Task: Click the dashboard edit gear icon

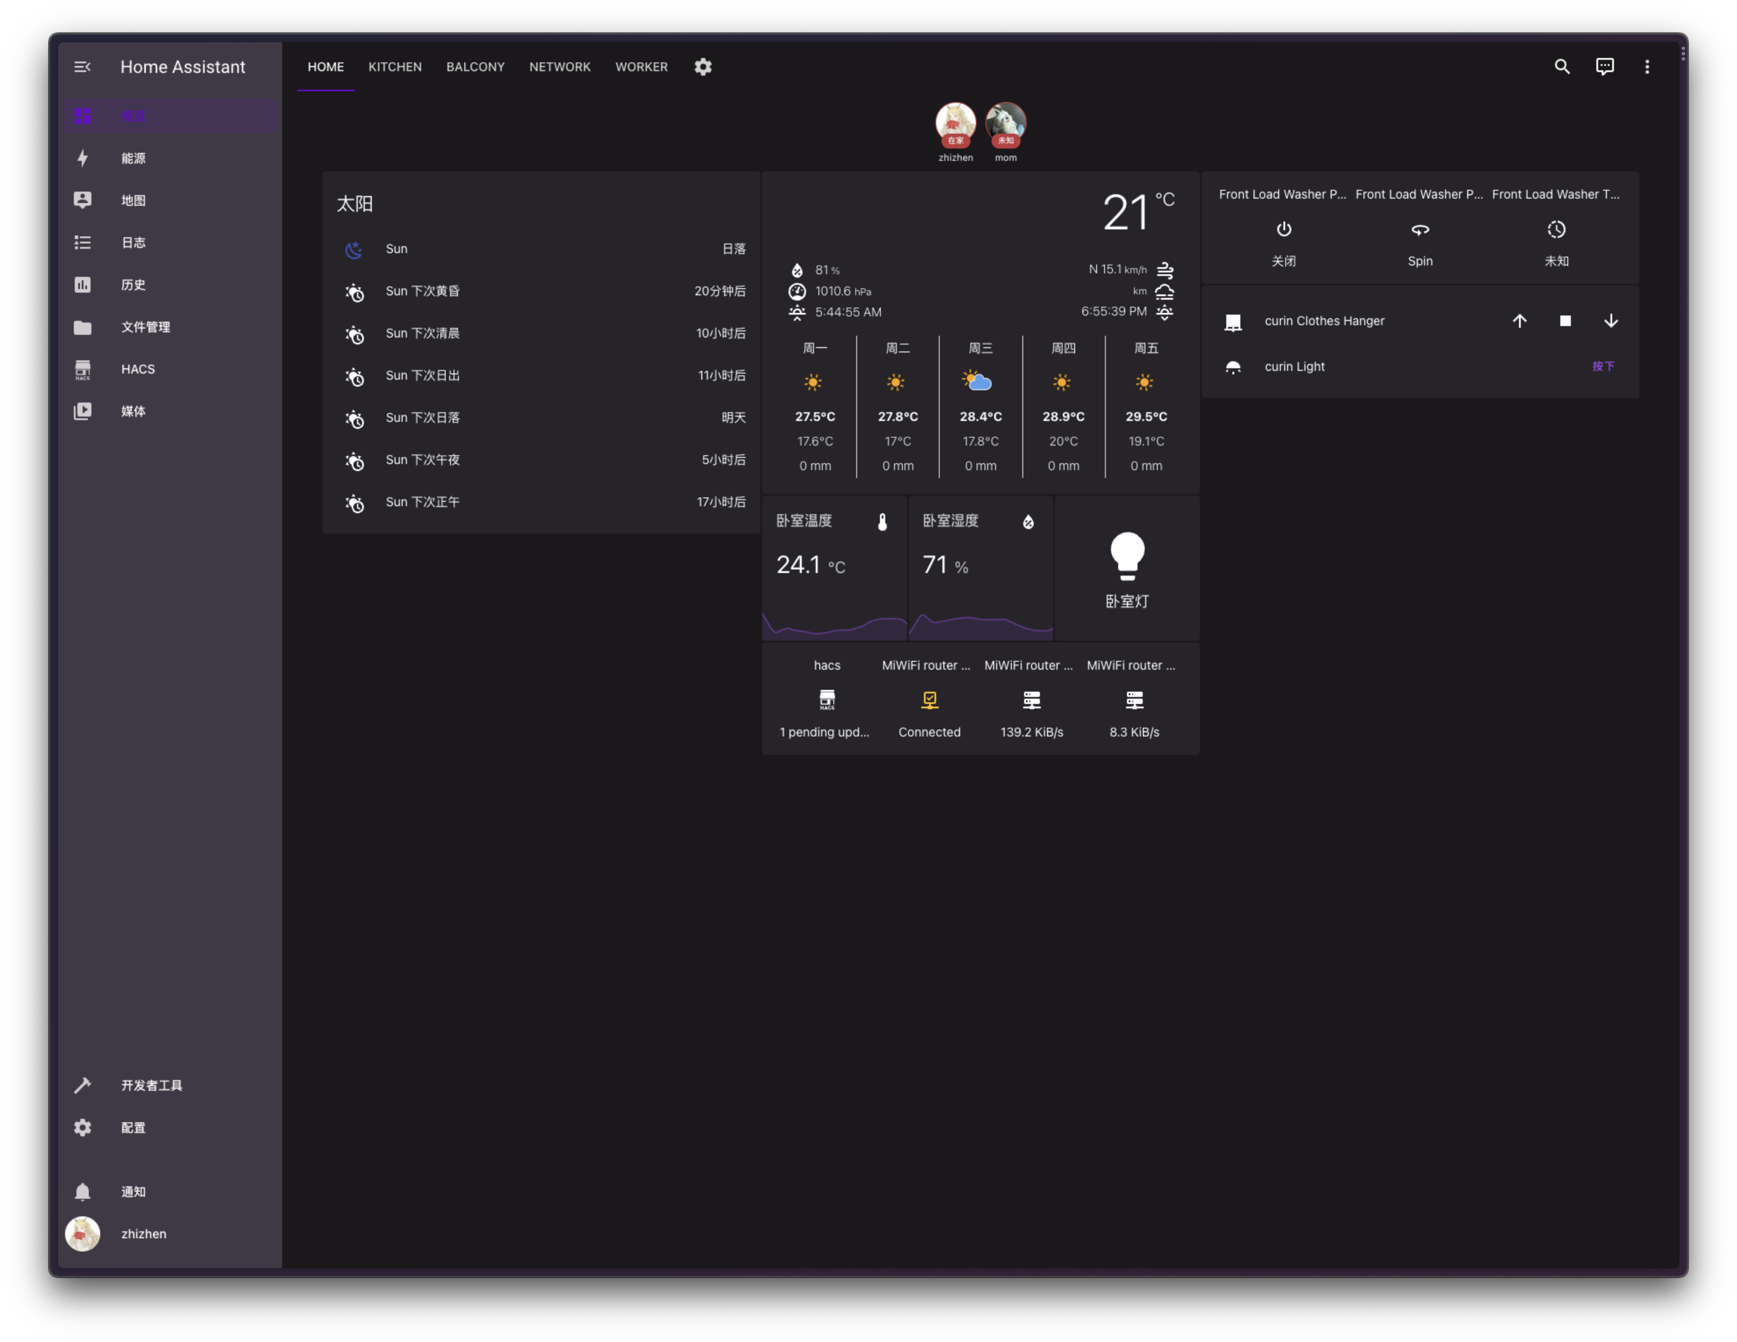Action: pos(702,67)
